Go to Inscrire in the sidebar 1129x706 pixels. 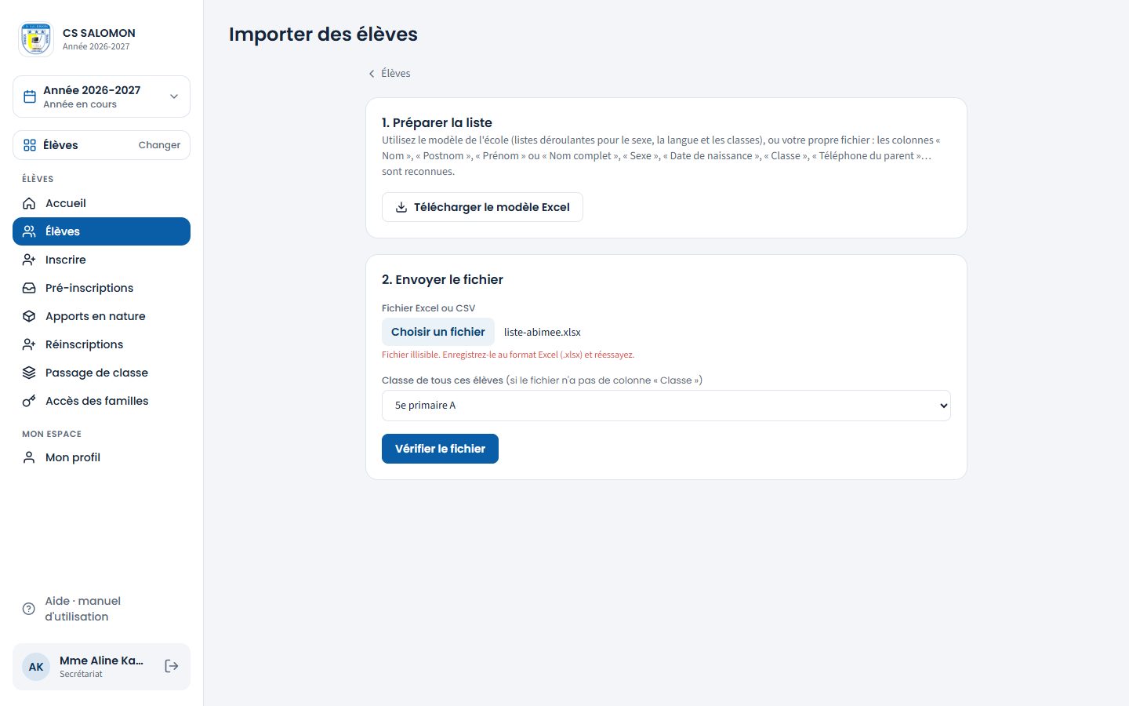101,260
